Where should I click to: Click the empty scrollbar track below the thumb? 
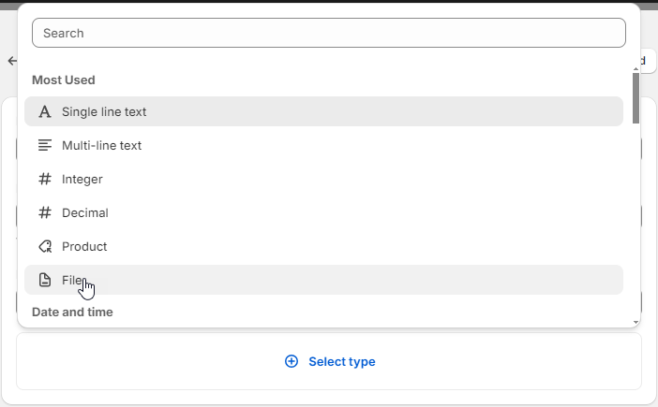(636, 222)
